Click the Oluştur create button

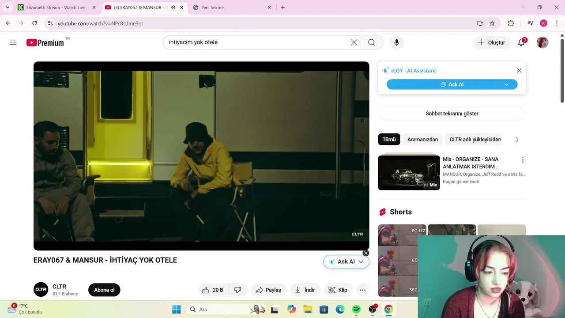[x=492, y=42]
